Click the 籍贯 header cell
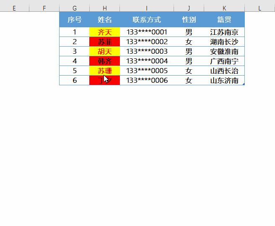Screen dimensions: 275x226 [x=224, y=19]
